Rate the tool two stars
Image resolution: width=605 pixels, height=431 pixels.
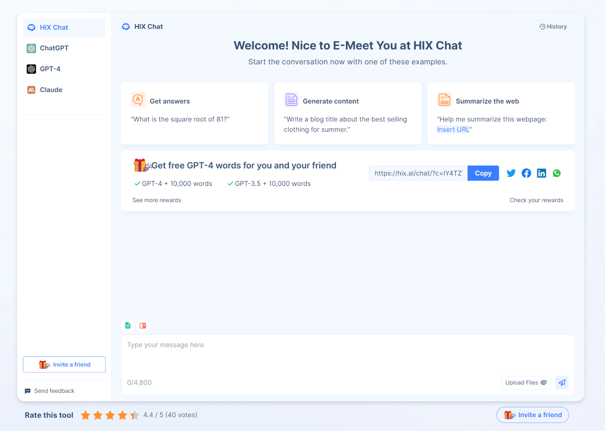(x=98, y=415)
